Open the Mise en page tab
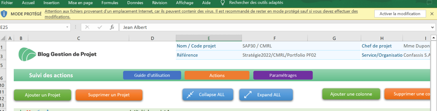This screenshot has height=111, width=437. pos(81,3)
